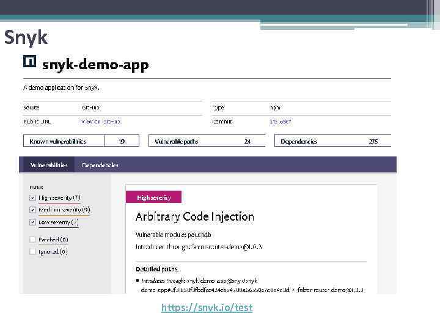This screenshot has height=330, width=440.
Task: Enable the Patched (0) filter checkbox
Action: coord(32,240)
